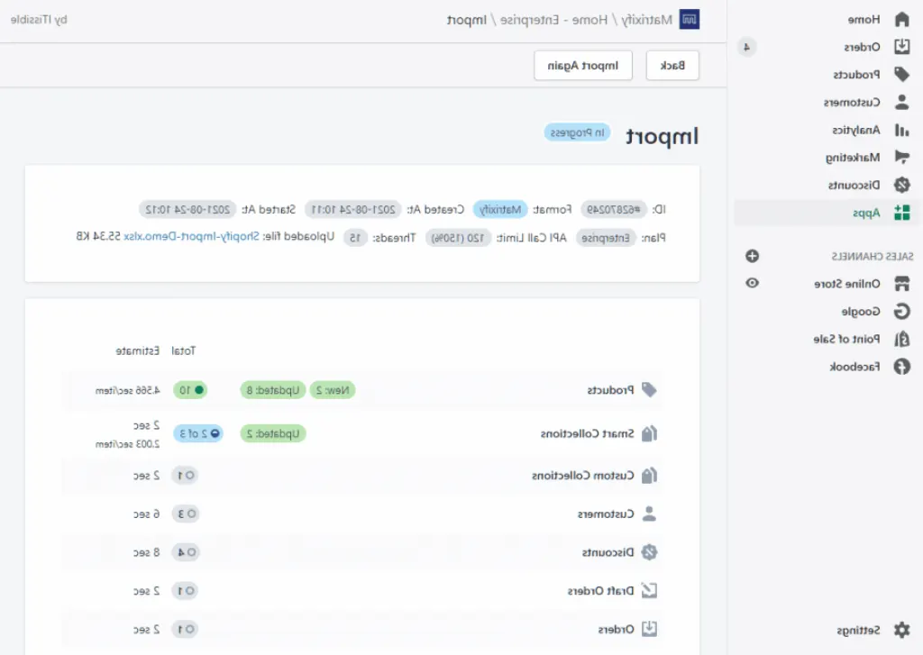Click the Products New: 2 badge
923x655 pixels.
click(x=333, y=390)
